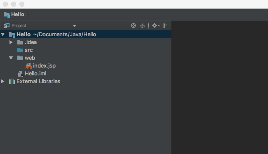Click the Hide panel icon
Screen dimensions: 268x154
[166, 26]
